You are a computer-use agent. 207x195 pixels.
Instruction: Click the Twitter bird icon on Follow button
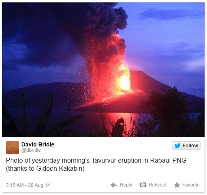pyautogui.click(x=177, y=146)
